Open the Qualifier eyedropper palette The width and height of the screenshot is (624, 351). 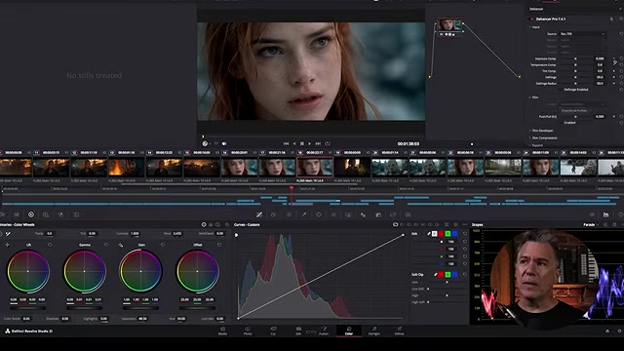pos(304,214)
